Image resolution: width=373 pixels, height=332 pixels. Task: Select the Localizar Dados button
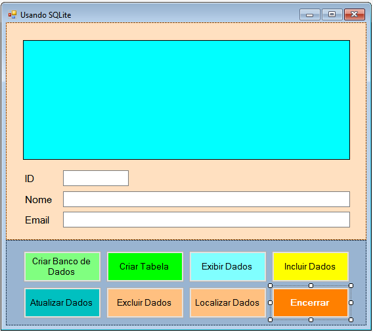228,302
